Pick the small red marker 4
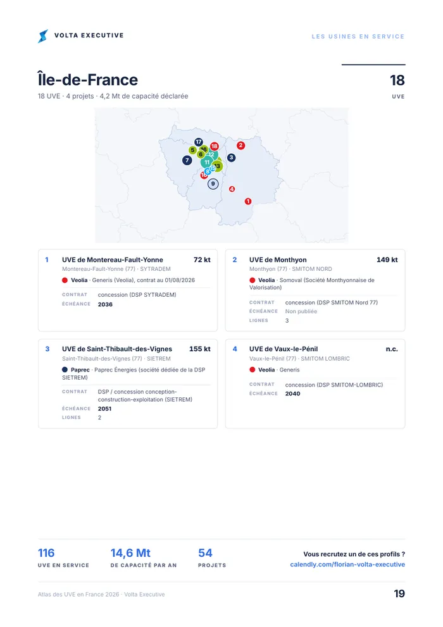The height and width of the screenshot is (627, 443). tap(232, 189)
